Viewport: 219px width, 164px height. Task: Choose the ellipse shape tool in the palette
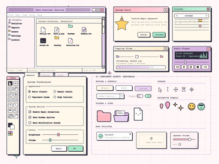[x=10, y=100]
